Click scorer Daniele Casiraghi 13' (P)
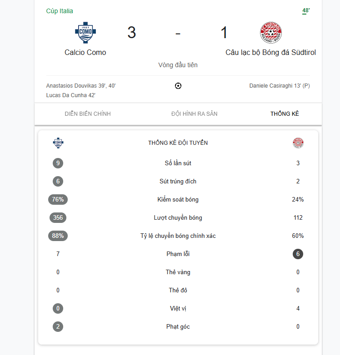 click(x=280, y=86)
